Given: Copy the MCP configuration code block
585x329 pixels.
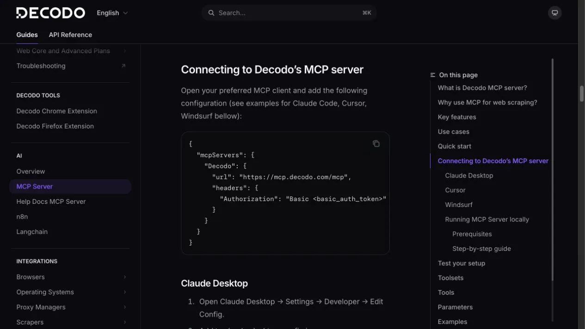Looking at the screenshot, I should (376, 144).
